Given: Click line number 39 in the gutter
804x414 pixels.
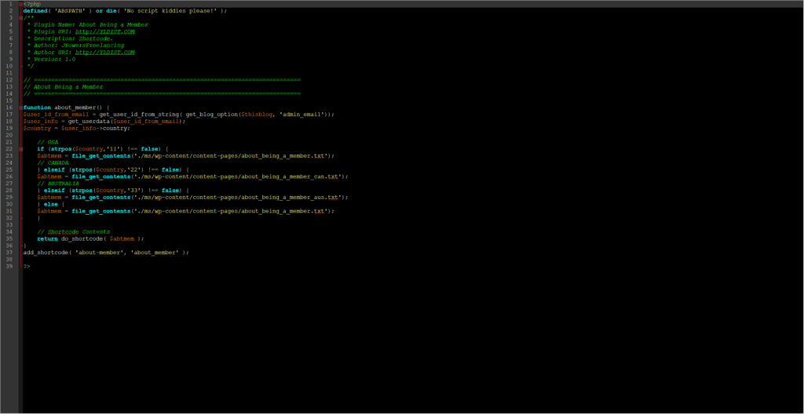Looking at the screenshot, I should [9, 266].
